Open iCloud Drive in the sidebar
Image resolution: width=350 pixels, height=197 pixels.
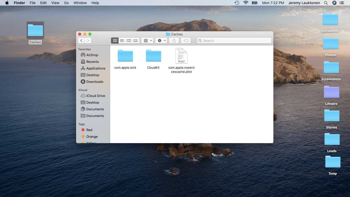coord(96,96)
